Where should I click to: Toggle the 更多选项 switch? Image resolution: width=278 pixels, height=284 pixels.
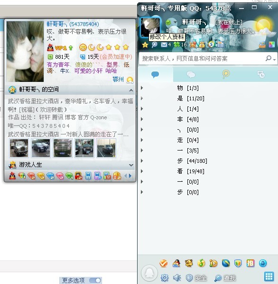point(95,280)
